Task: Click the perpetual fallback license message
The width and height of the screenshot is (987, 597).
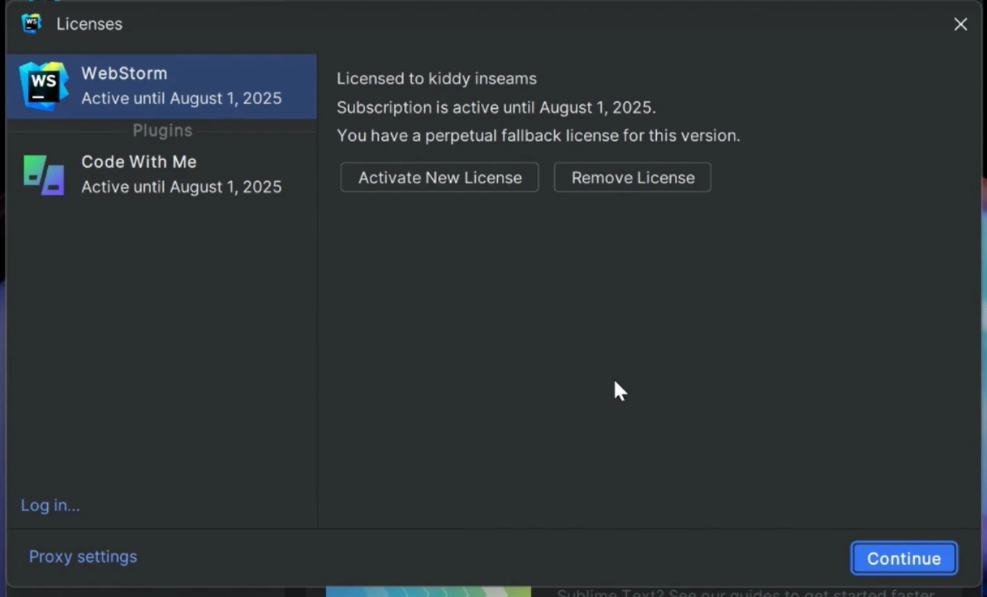Action: click(x=539, y=136)
